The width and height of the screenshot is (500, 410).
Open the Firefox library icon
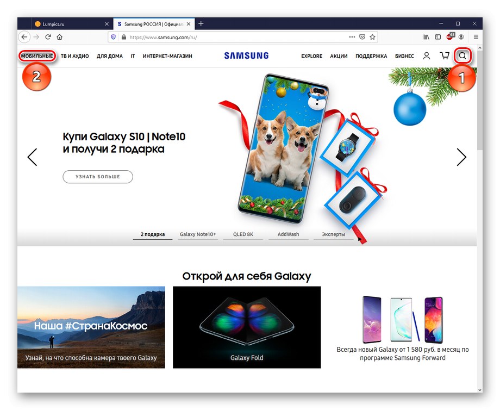426,37
